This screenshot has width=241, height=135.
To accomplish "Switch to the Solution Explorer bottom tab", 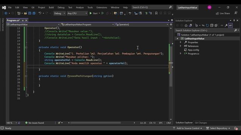I will [184, 123].
